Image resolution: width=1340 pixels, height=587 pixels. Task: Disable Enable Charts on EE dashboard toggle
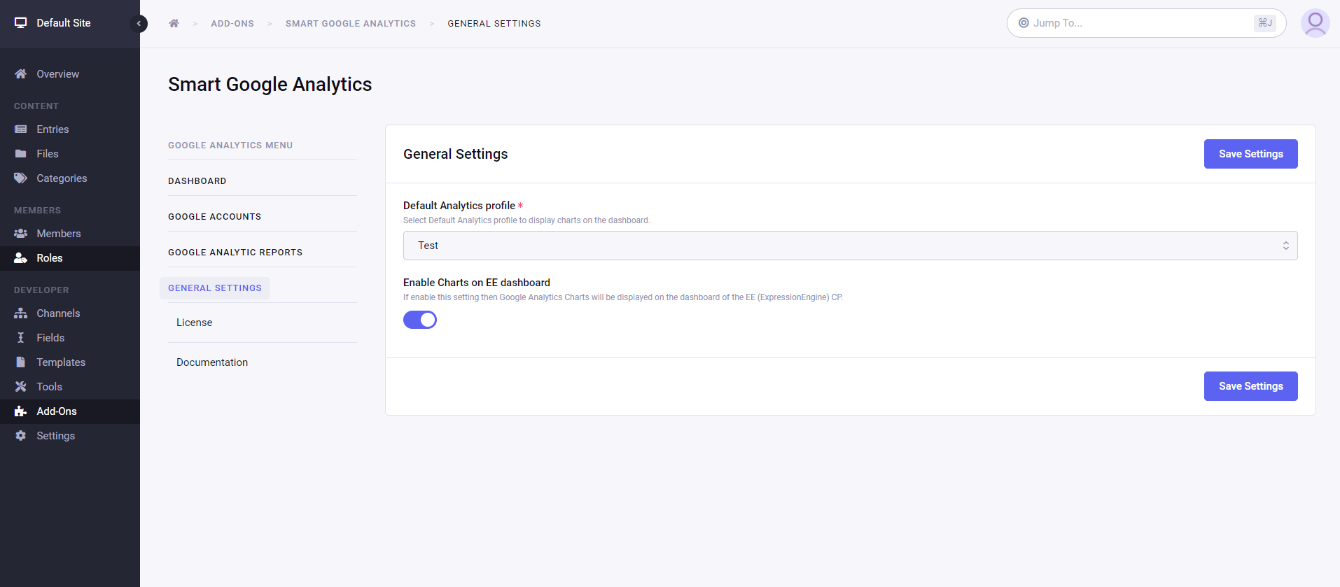pos(420,320)
